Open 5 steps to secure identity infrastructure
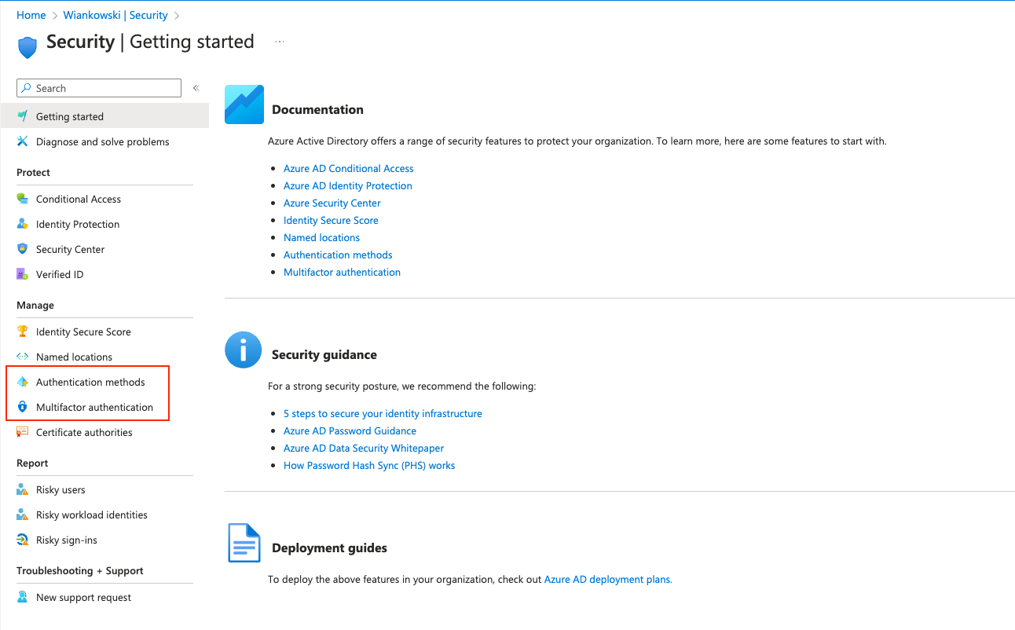This screenshot has width=1015, height=630. [383, 413]
